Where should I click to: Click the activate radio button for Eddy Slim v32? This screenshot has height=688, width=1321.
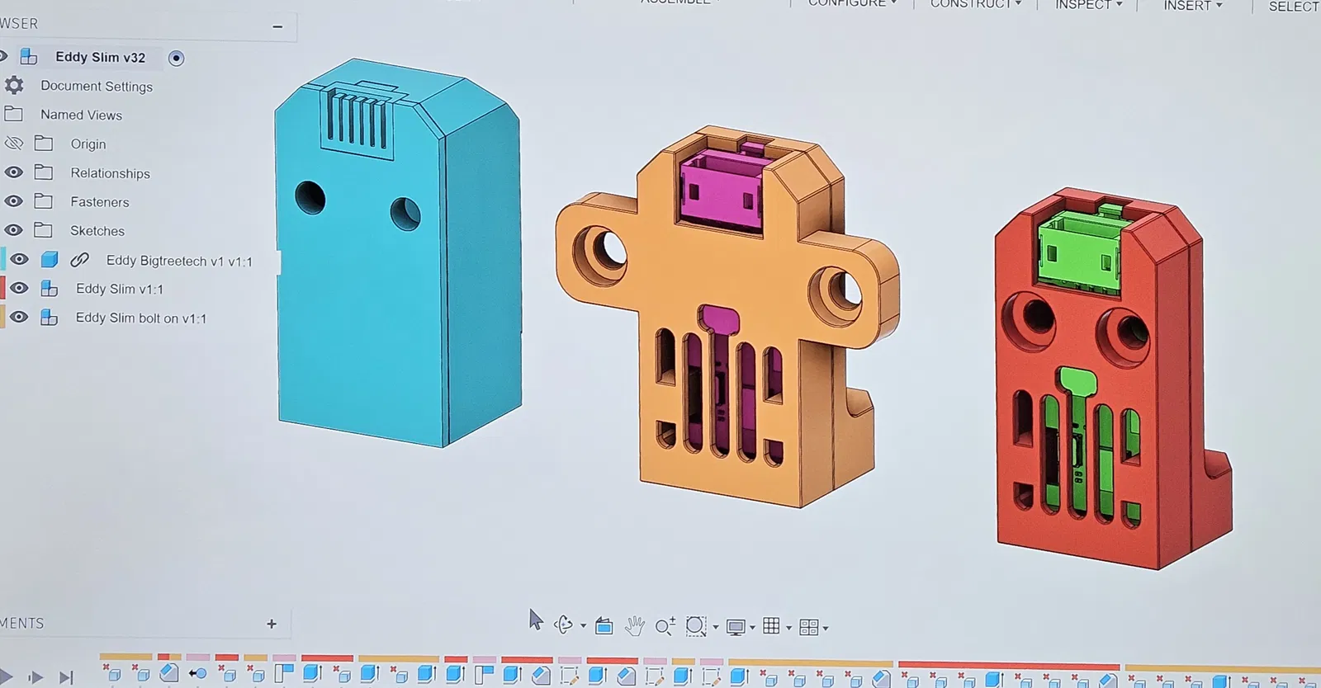(x=176, y=58)
